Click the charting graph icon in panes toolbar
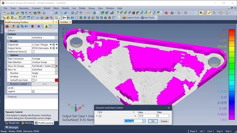 tap(16, 18)
